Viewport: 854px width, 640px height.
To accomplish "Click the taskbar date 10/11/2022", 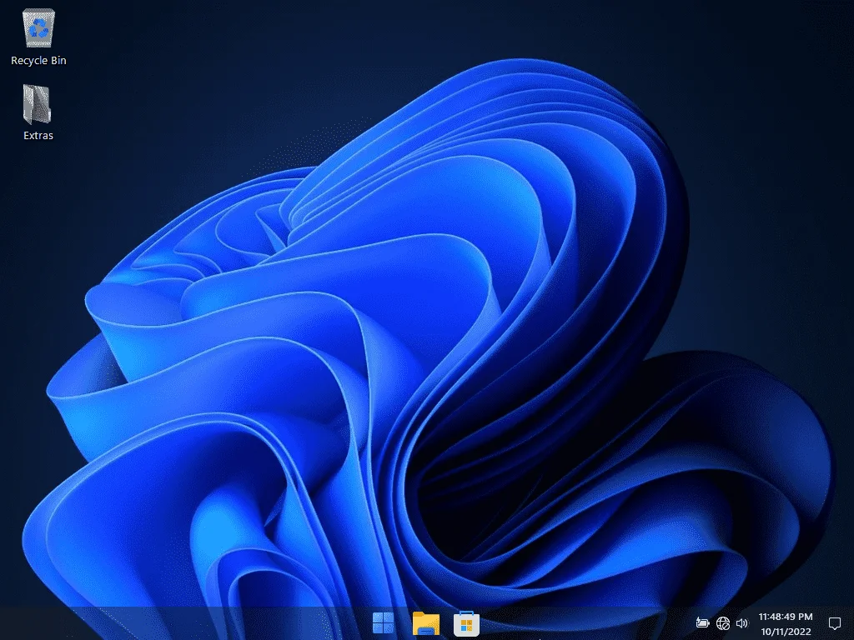I will tap(786, 632).
